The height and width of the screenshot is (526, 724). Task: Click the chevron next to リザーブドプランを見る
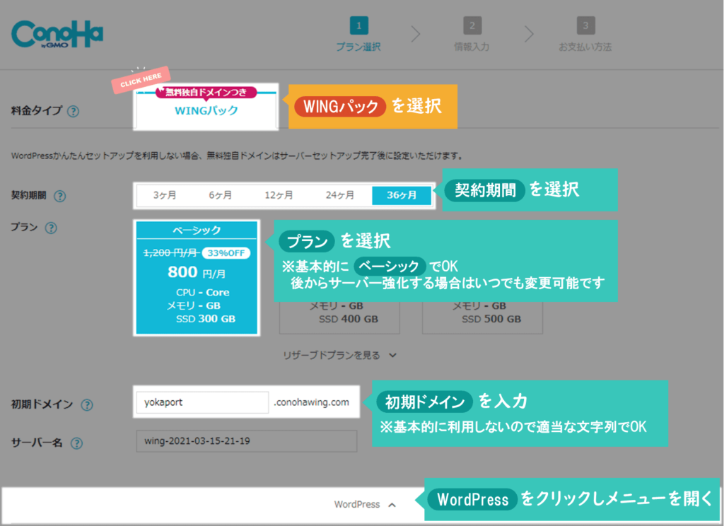click(392, 355)
